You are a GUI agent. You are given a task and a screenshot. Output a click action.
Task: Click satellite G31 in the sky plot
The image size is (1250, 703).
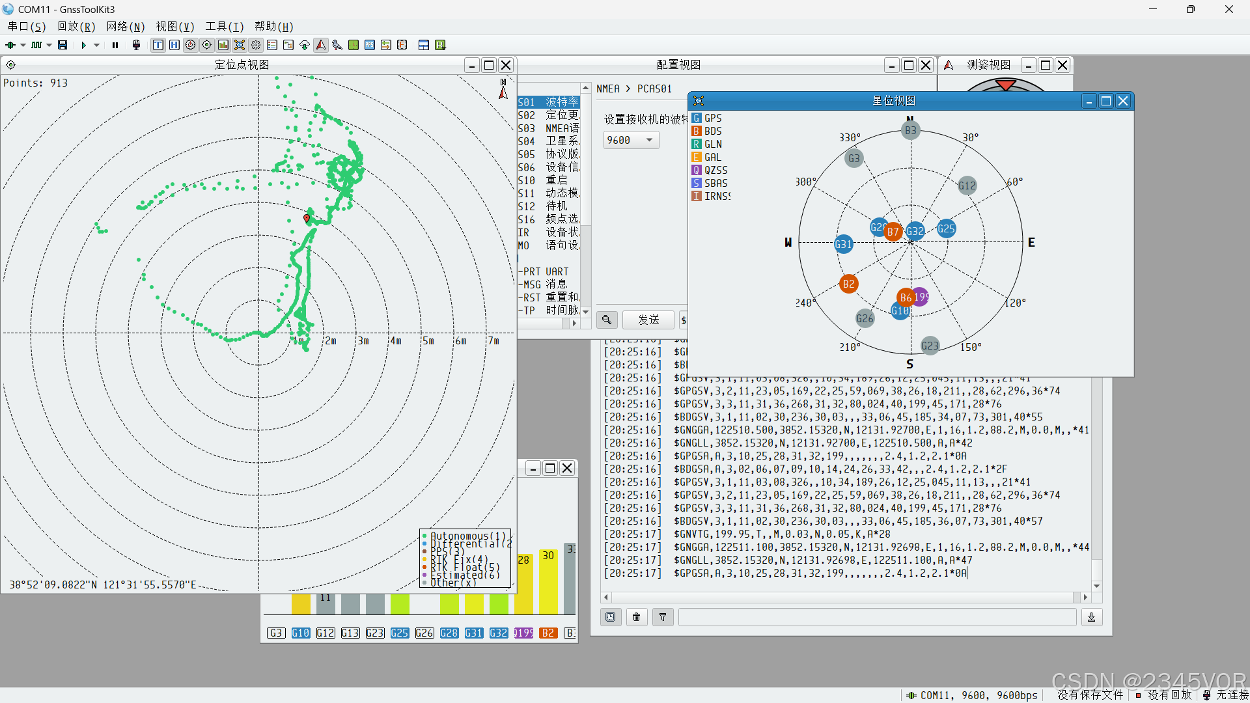coord(844,245)
